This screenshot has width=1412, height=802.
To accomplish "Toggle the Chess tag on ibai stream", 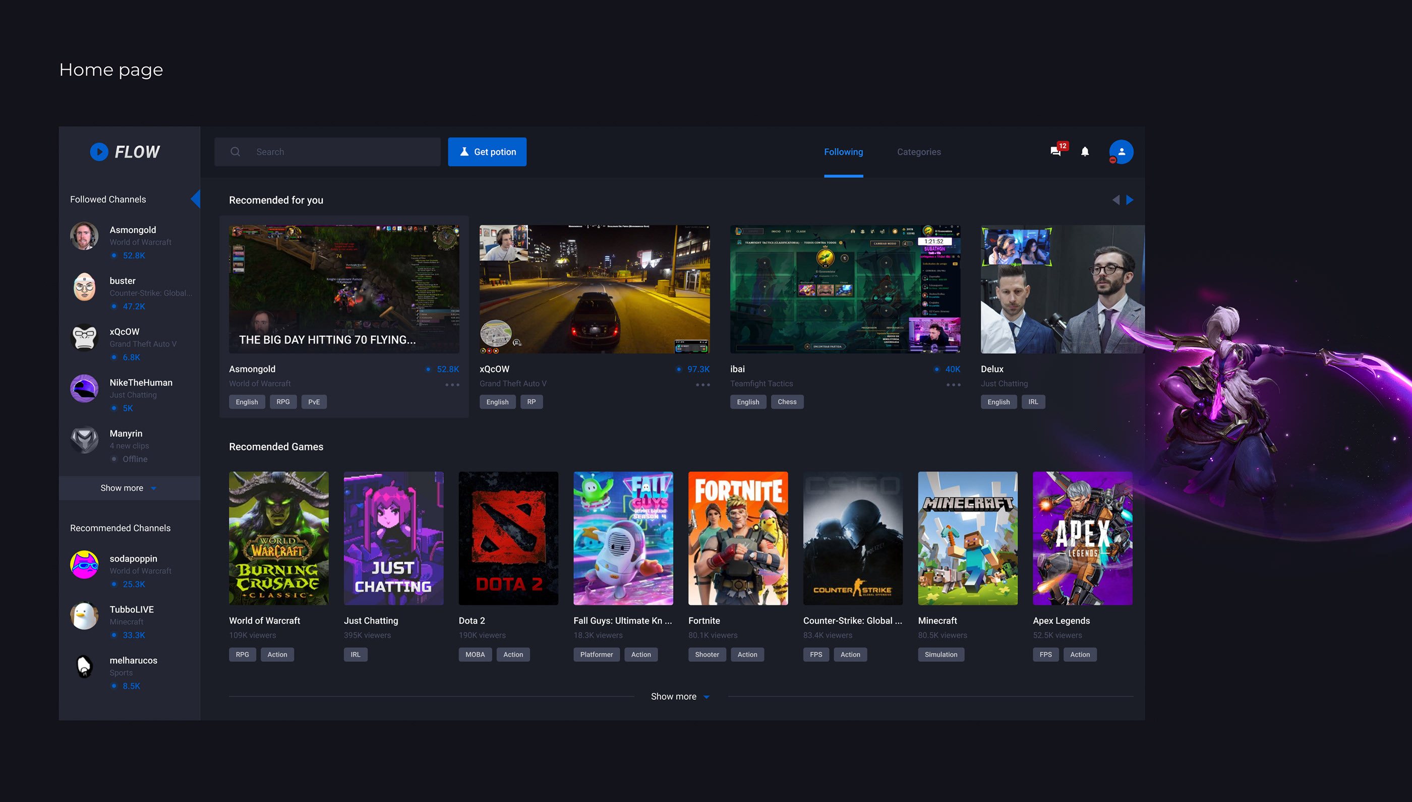I will 787,402.
